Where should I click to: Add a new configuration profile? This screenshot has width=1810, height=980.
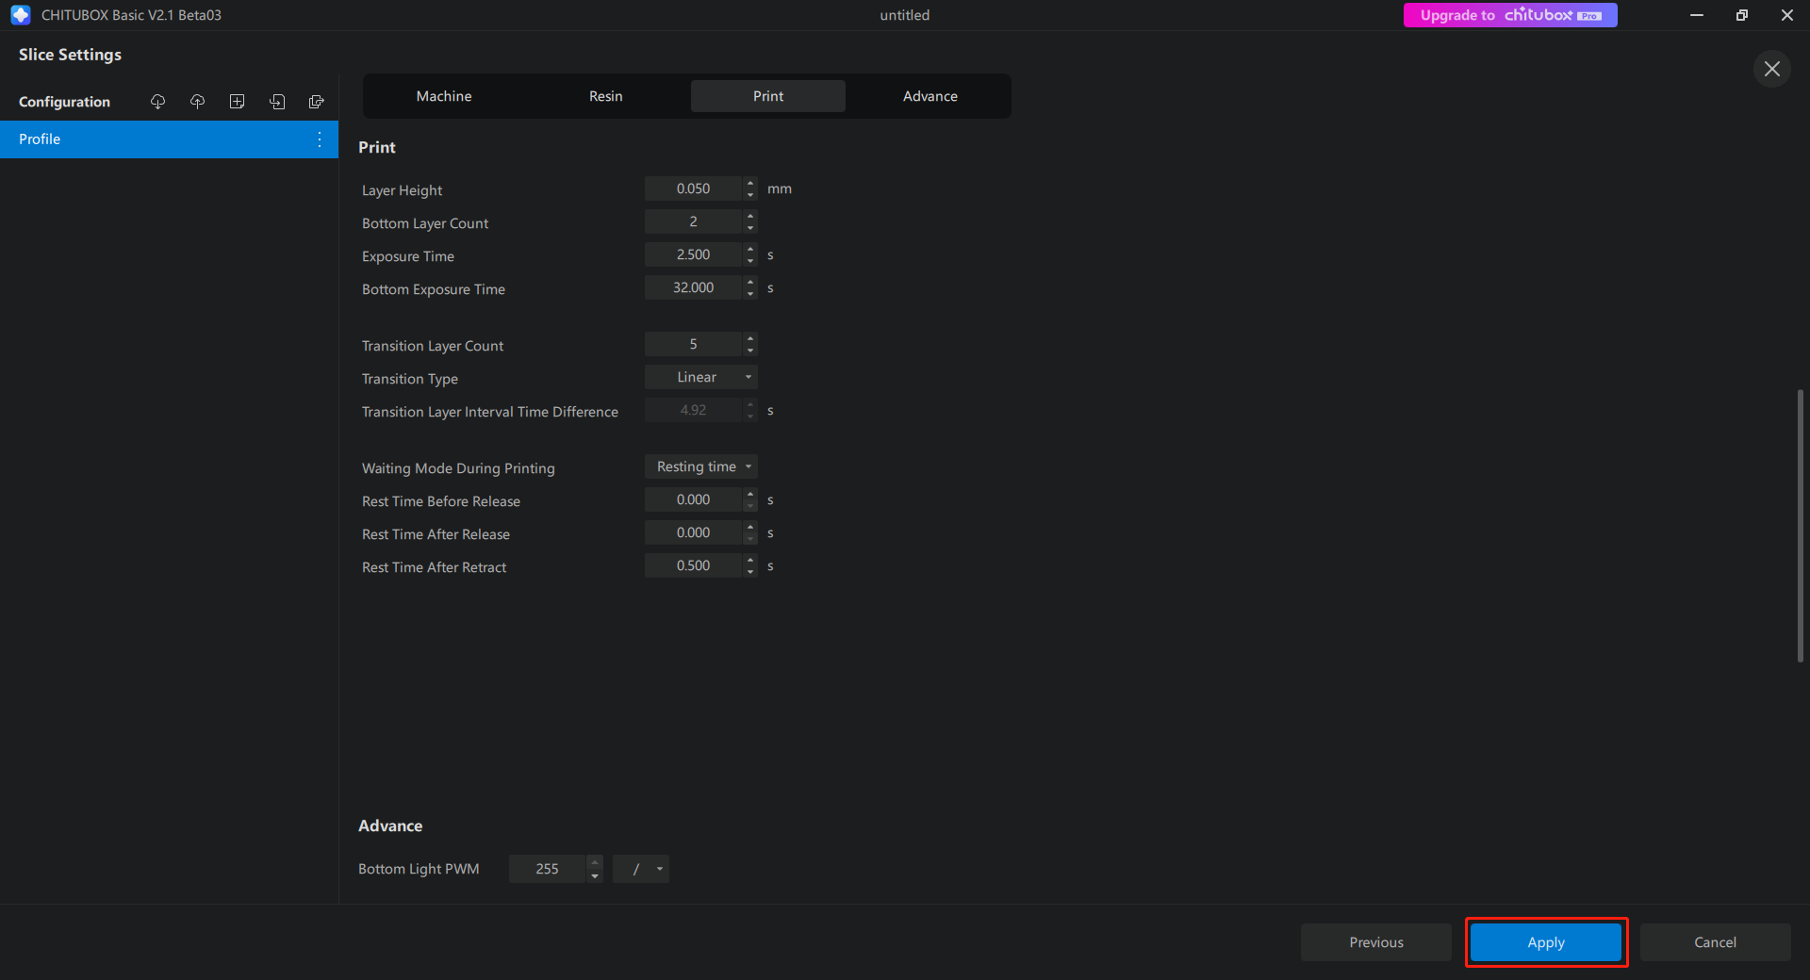click(x=237, y=102)
